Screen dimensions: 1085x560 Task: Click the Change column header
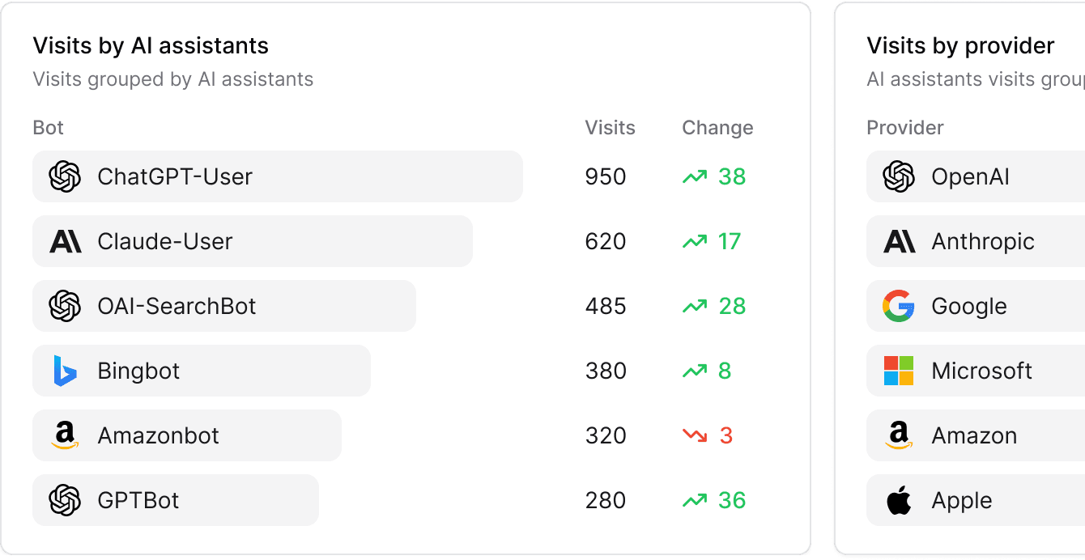(717, 127)
